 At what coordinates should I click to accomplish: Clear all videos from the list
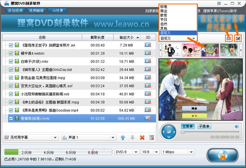click(x=152, y=137)
